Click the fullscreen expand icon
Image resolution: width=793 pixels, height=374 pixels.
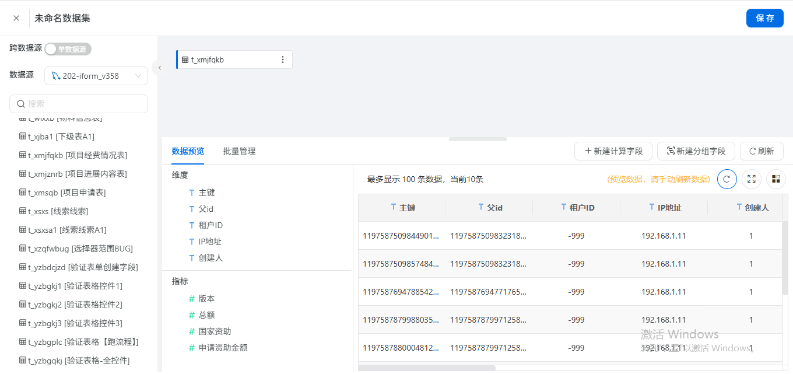pos(752,179)
